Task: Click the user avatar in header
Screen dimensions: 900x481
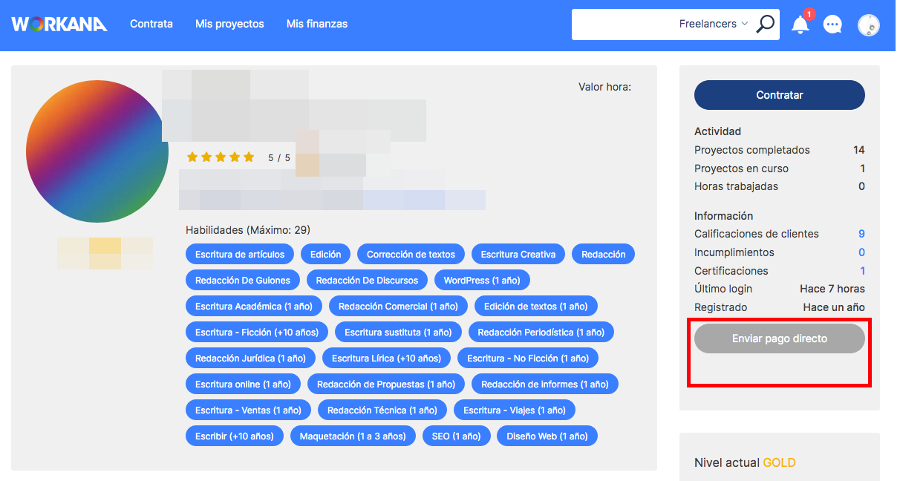Action: coord(869,24)
